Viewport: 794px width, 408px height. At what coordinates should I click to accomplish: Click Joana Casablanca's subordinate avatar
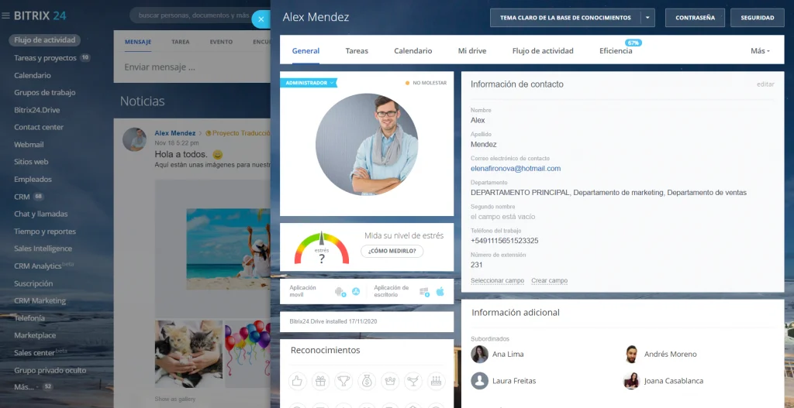click(631, 381)
